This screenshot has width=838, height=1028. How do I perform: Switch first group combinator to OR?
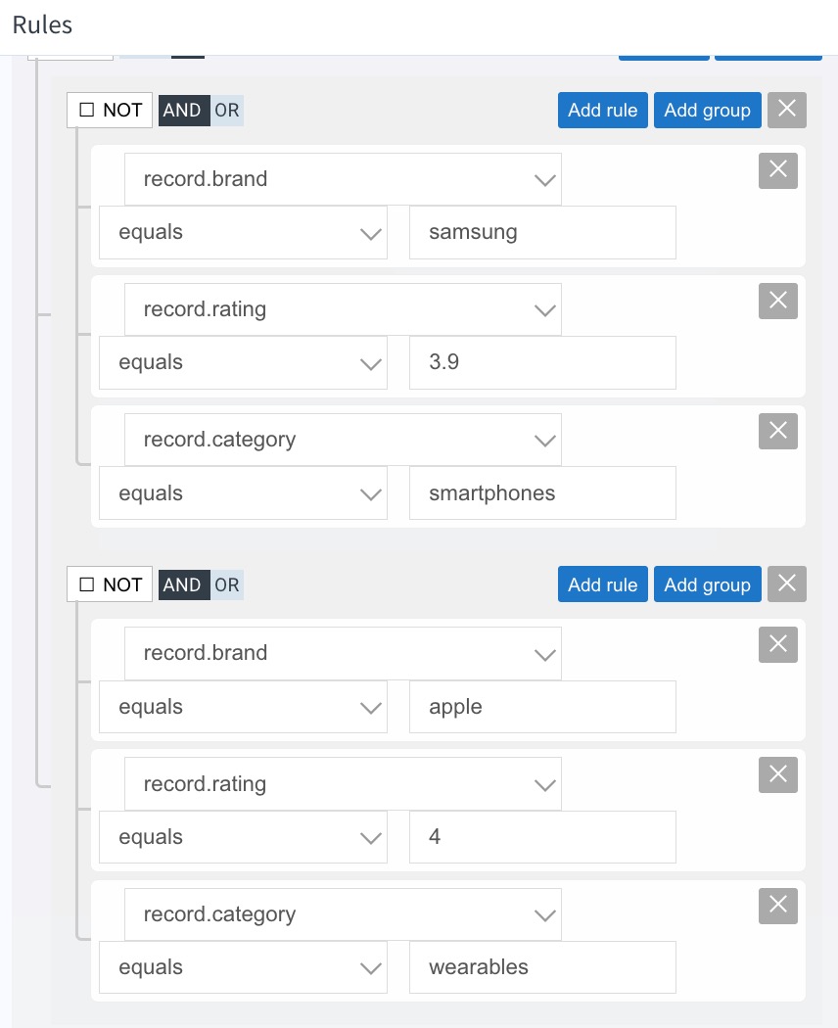coord(226,110)
